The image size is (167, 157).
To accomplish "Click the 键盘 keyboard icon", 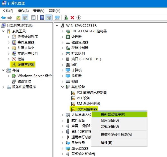I will pos(68,81).
